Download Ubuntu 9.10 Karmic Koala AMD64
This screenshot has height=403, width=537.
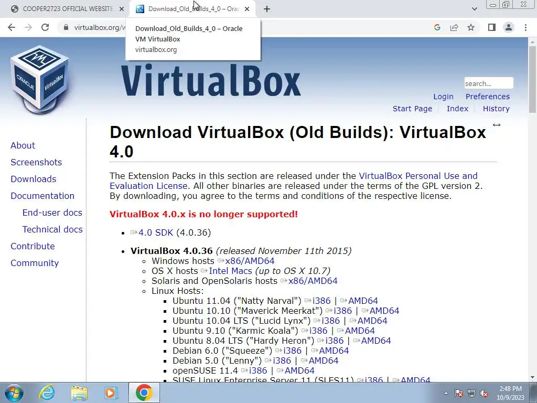pyautogui.click(x=360, y=331)
